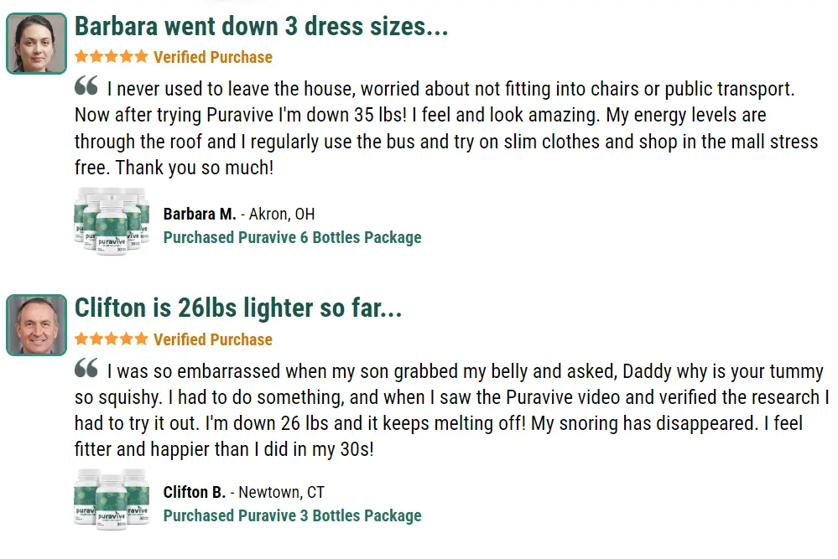Click Barbara's profile photo
Viewport: 838px width, 559px height.
(x=36, y=44)
